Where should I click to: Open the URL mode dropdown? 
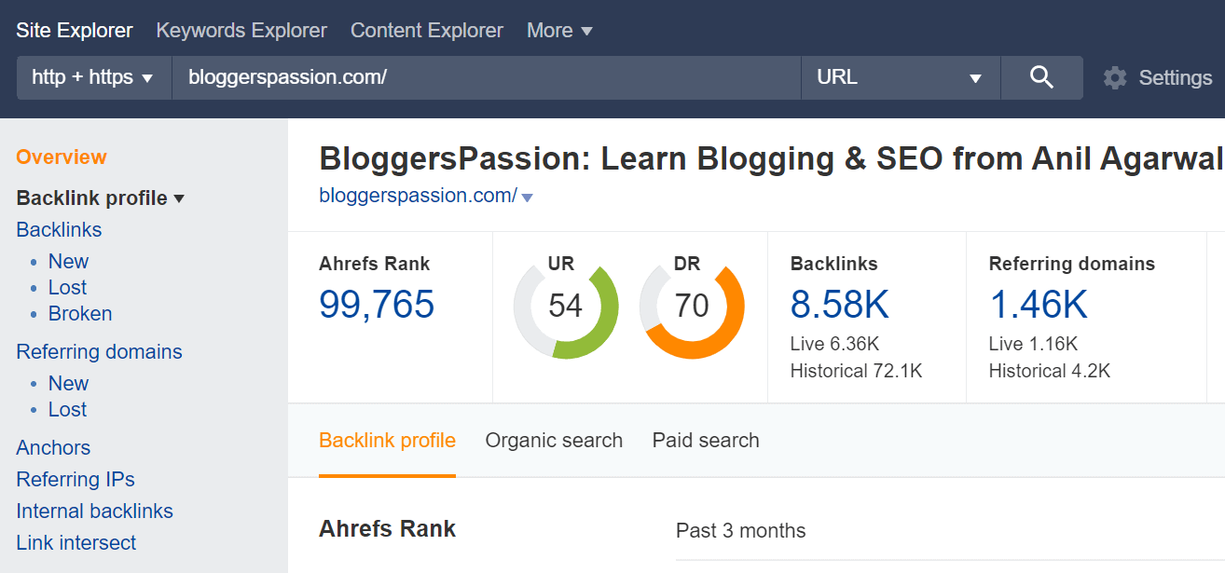[x=900, y=77]
